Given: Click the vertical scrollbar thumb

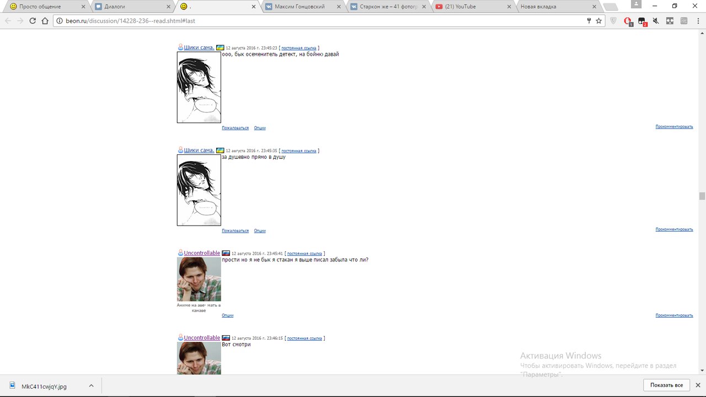Looking at the screenshot, I should [702, 196].
